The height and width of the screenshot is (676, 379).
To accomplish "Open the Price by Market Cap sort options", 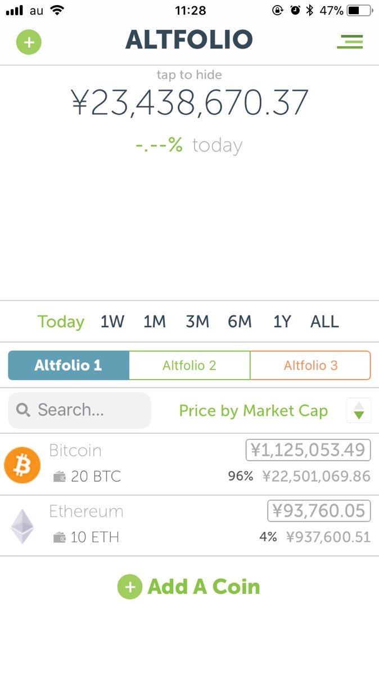I will (x=253, y=411).
